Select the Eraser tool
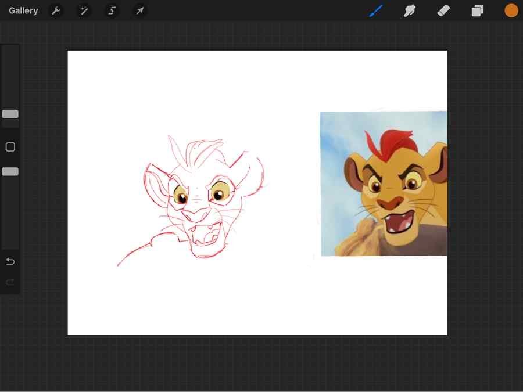 (443, 10)
